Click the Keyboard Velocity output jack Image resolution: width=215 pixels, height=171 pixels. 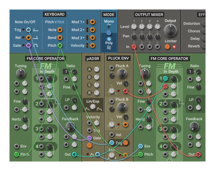93,45
